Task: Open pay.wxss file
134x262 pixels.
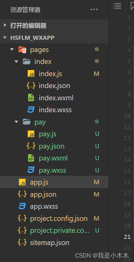Action: pyautogui.click(x=52, y=170)
